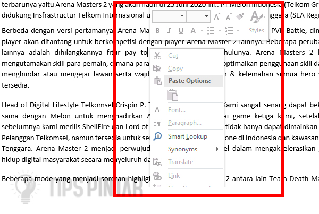This screenshot has height=214, width=319.
Task: Open the Paragraph... dialog entry
Action: (x=184, y=123)
